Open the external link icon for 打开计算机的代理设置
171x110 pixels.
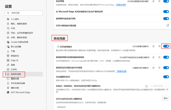pos(168,26)
